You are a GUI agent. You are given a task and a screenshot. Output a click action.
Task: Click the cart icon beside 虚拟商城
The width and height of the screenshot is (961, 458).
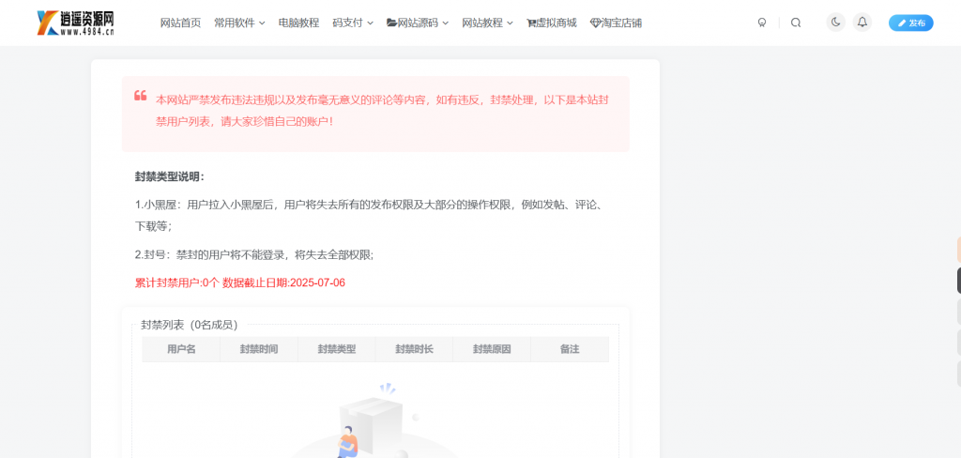pyautogui.click(x=531, y=23)
